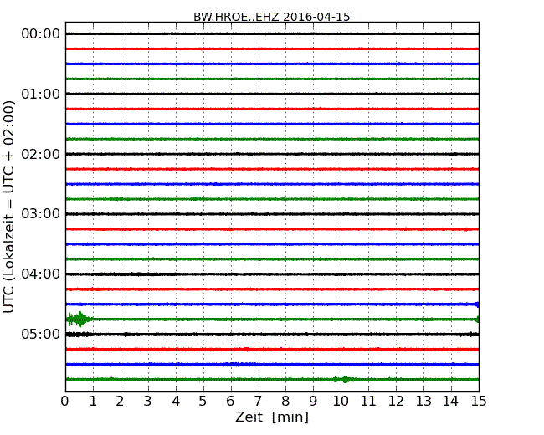Click the x-axis tick label "7"
The width and height of the screenshot is (544, 435).
tap(258, 402)
